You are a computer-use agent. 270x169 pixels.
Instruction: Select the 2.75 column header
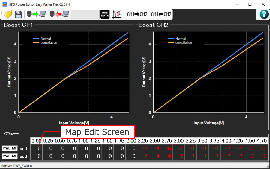(167, 141)
